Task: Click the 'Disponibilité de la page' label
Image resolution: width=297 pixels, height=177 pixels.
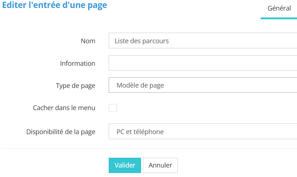Action: [x=61, y=132]
